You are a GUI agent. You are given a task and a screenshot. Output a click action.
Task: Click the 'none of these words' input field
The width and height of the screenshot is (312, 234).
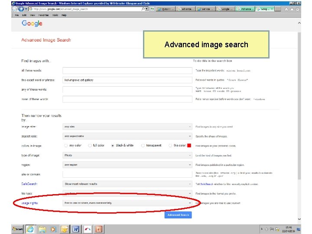tap(127, 99)
